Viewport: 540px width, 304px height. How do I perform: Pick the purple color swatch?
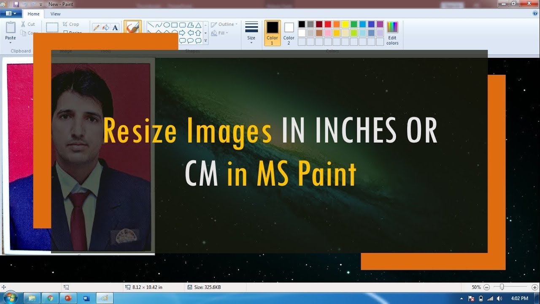coord(380,24)
